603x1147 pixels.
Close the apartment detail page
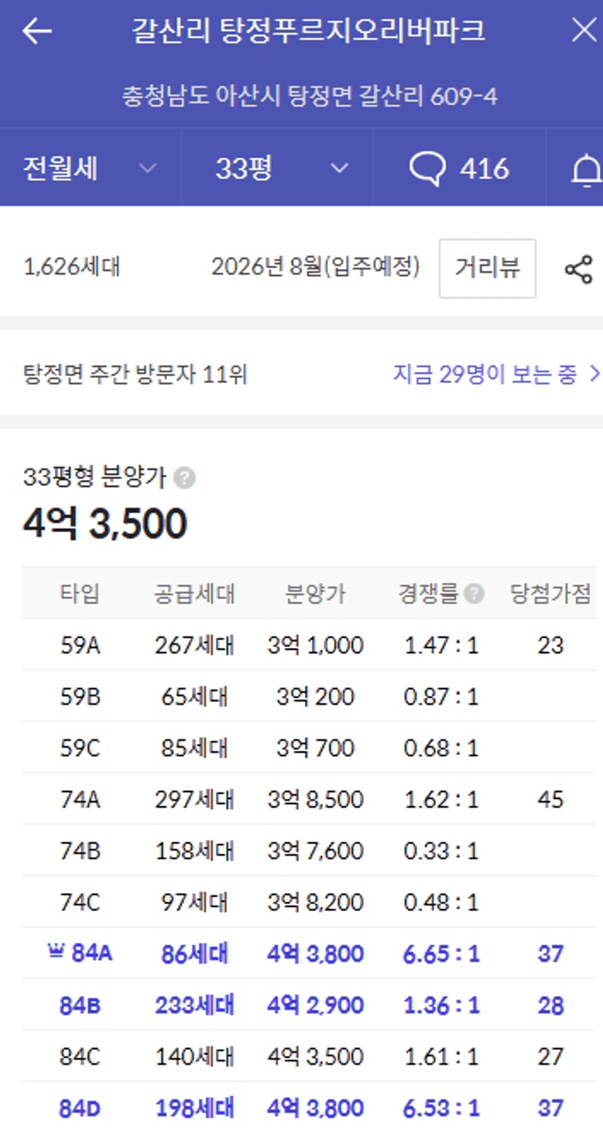[x=584, y=30]
